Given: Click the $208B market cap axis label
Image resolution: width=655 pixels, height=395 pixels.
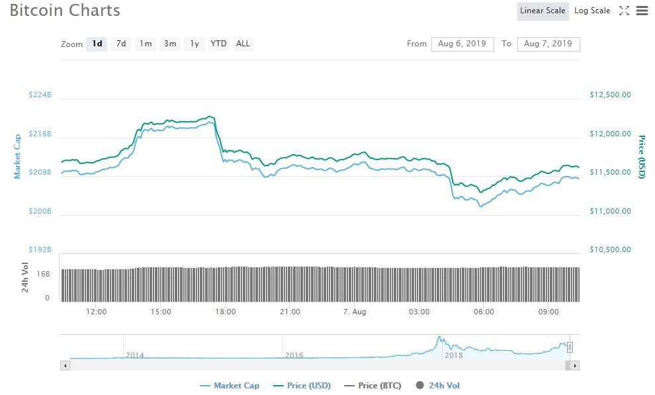Looking at the screenshot, I should (x=40, y=173).
